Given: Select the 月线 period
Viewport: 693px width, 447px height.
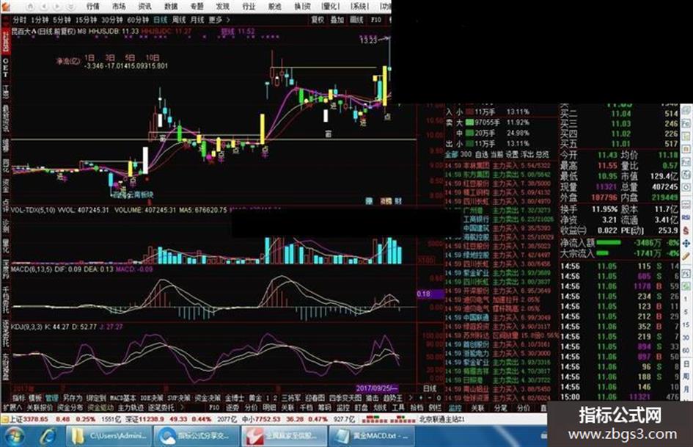Looking at the screenshot, I should coord(197,20).
